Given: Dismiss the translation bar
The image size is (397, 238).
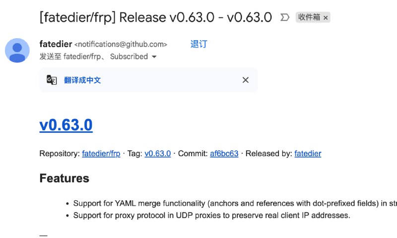Looking at the screenshot, I should tap(245, 80).
